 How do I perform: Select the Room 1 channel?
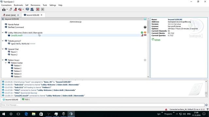(x=14, y=52)
